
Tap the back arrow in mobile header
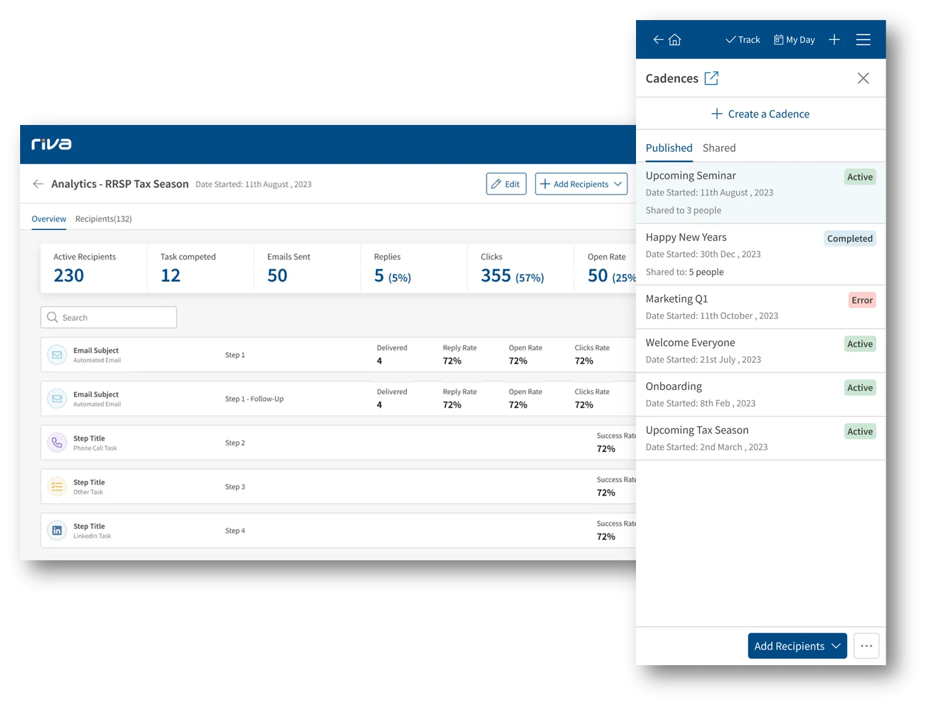[658, 40]
